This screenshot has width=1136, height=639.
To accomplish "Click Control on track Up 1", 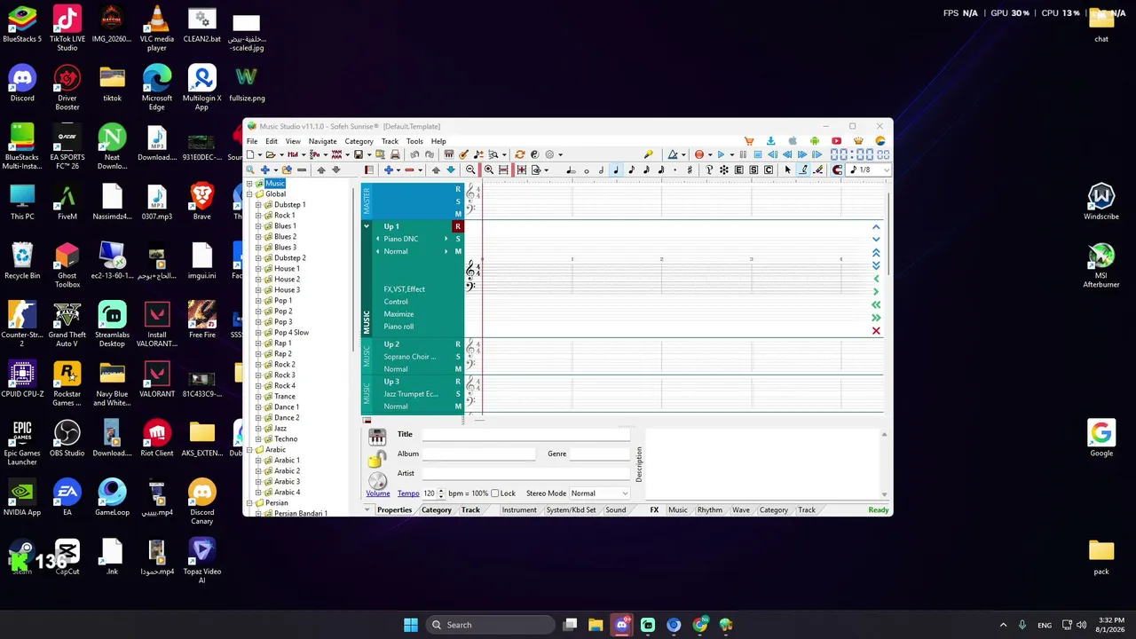I will click(396, 302).
